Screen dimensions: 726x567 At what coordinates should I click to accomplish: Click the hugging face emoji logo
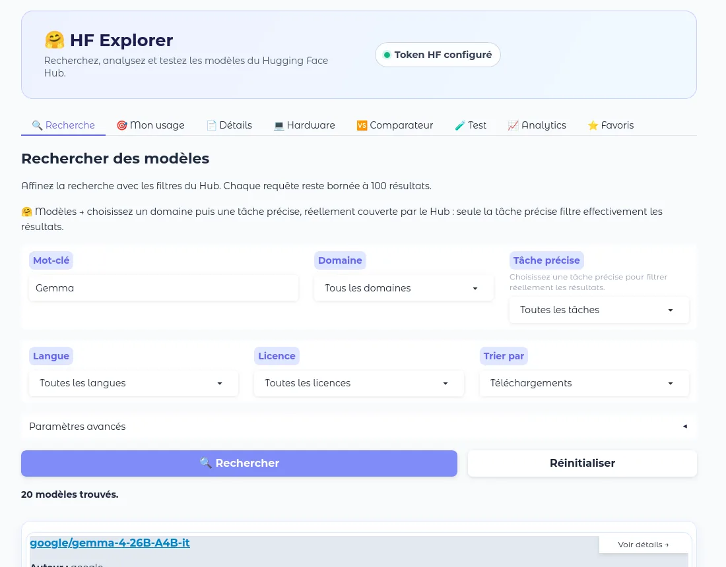pyautogui.click(x=54, y=40)
